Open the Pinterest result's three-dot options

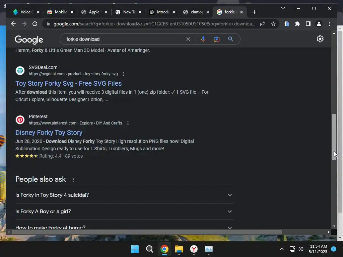coord(128,123)
